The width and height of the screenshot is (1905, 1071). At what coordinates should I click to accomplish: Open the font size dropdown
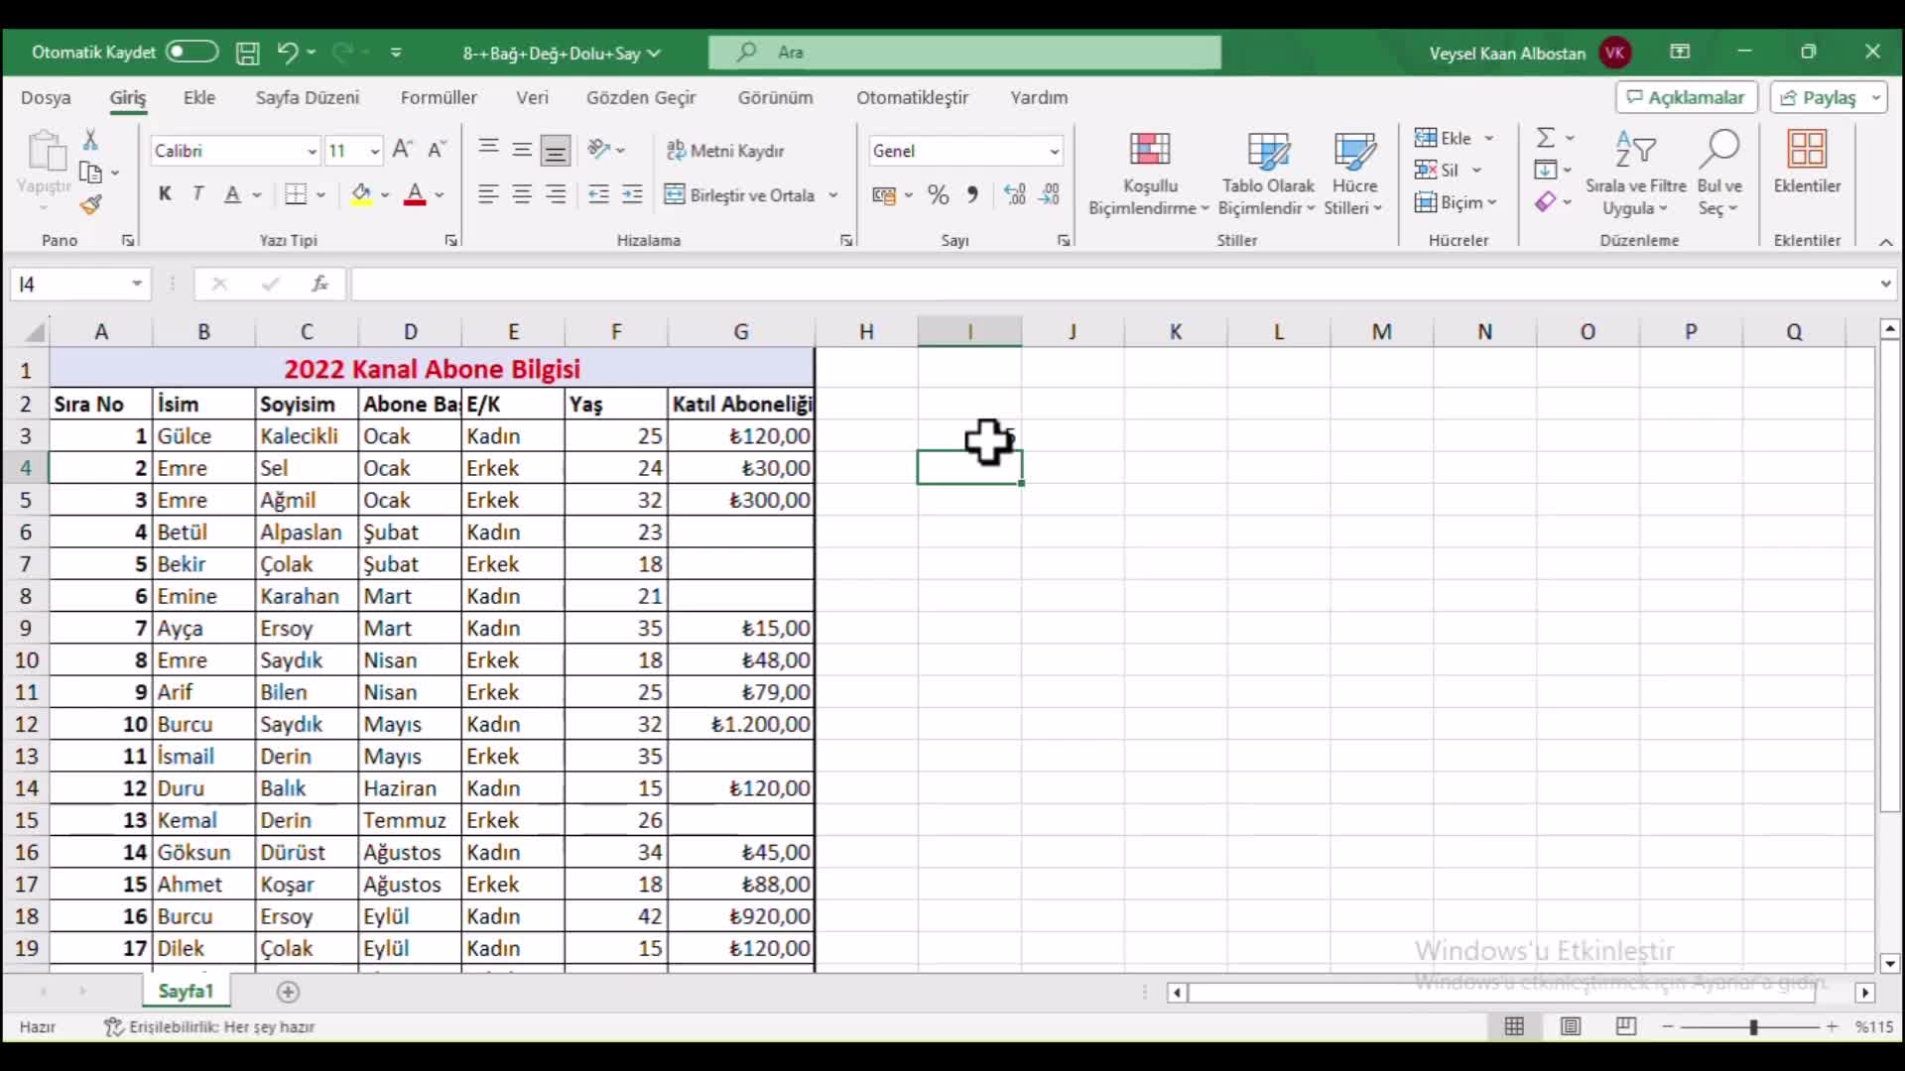pyautogui.click(x=374, y=151)
